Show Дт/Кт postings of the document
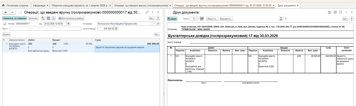 43,18
